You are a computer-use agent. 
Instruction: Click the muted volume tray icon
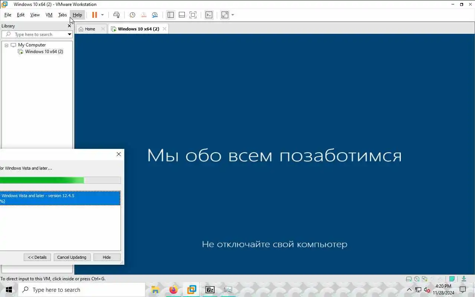(x=427, y=290)
